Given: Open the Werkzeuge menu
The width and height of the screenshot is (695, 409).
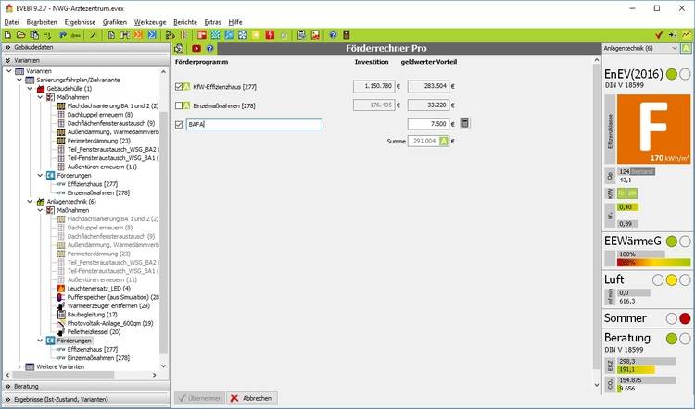Looking at the screenshot, I should point(150,20).
